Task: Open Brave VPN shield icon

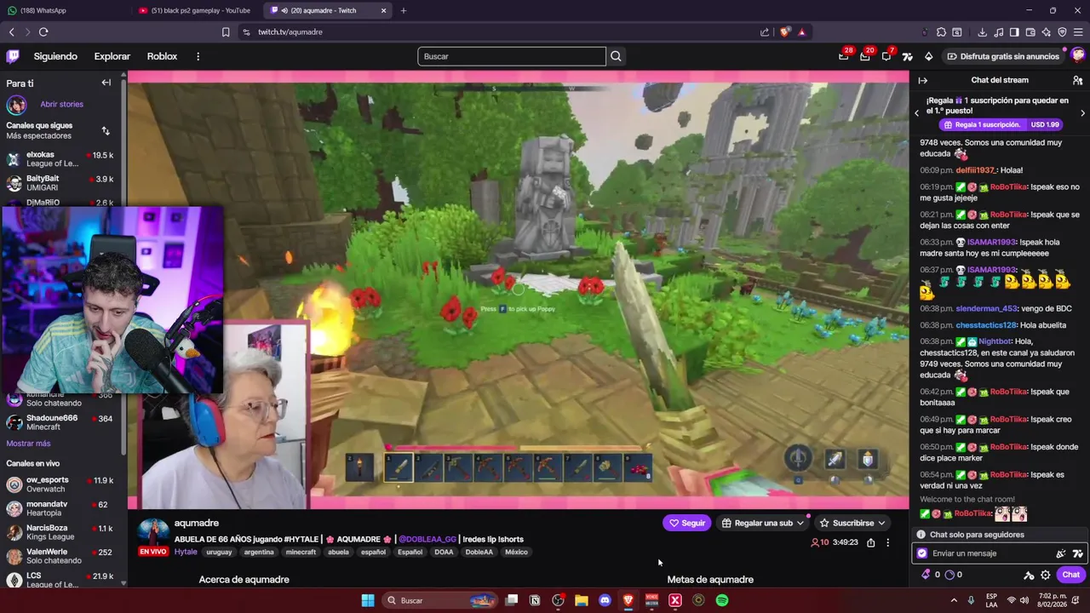Action: (x=1062, y=32)
